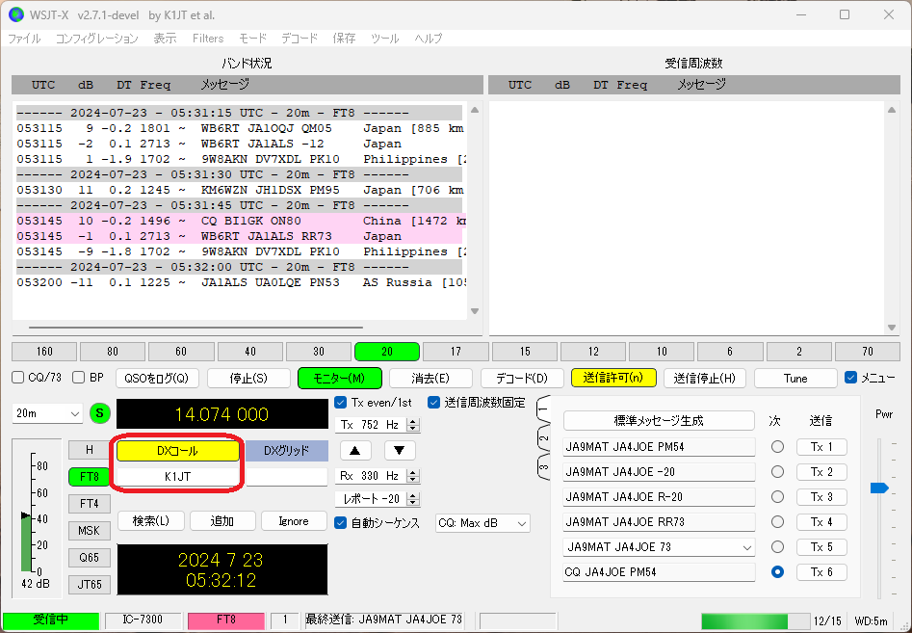Switch to FT4 mode button

tap(89, 503)
